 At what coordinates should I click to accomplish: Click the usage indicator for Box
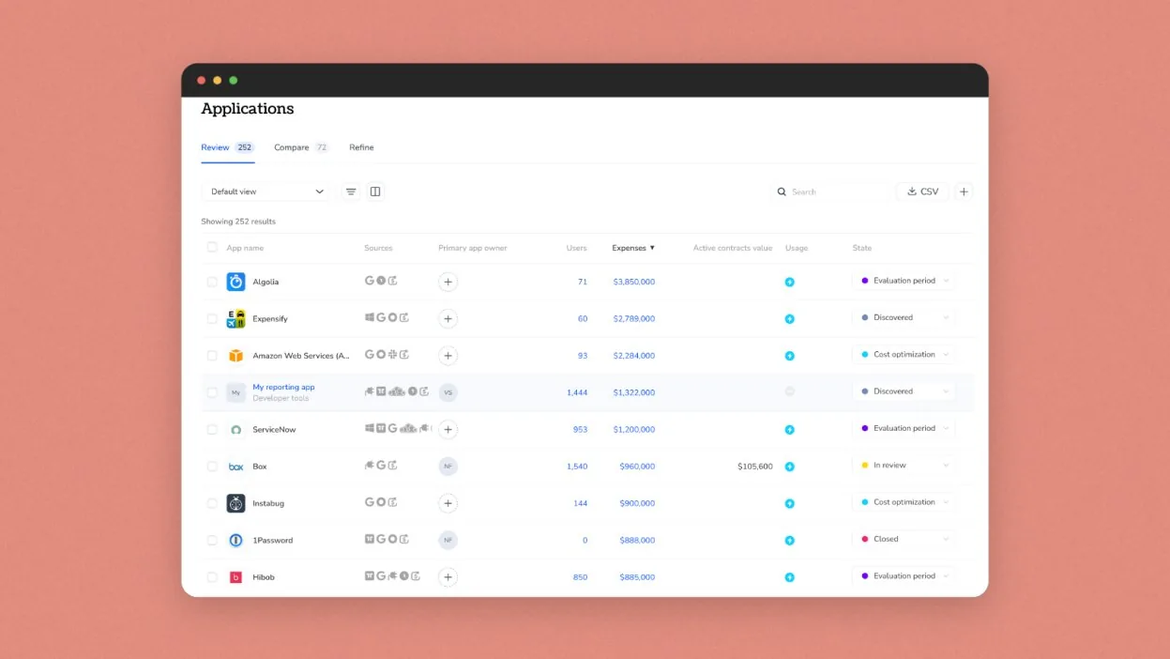click(x=789, y=467)
